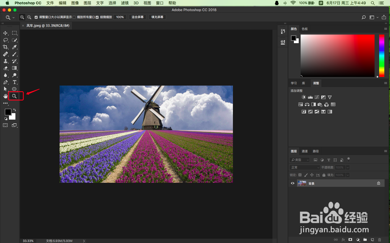
Task: Select the Move tool
Action: pyautogui.click(x=5, y=33)
